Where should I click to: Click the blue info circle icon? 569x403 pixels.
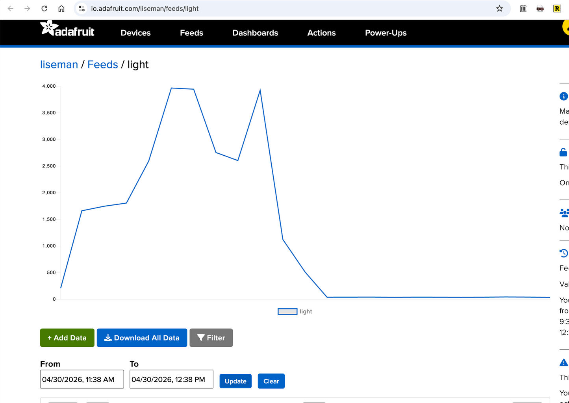tap(563, 96)
